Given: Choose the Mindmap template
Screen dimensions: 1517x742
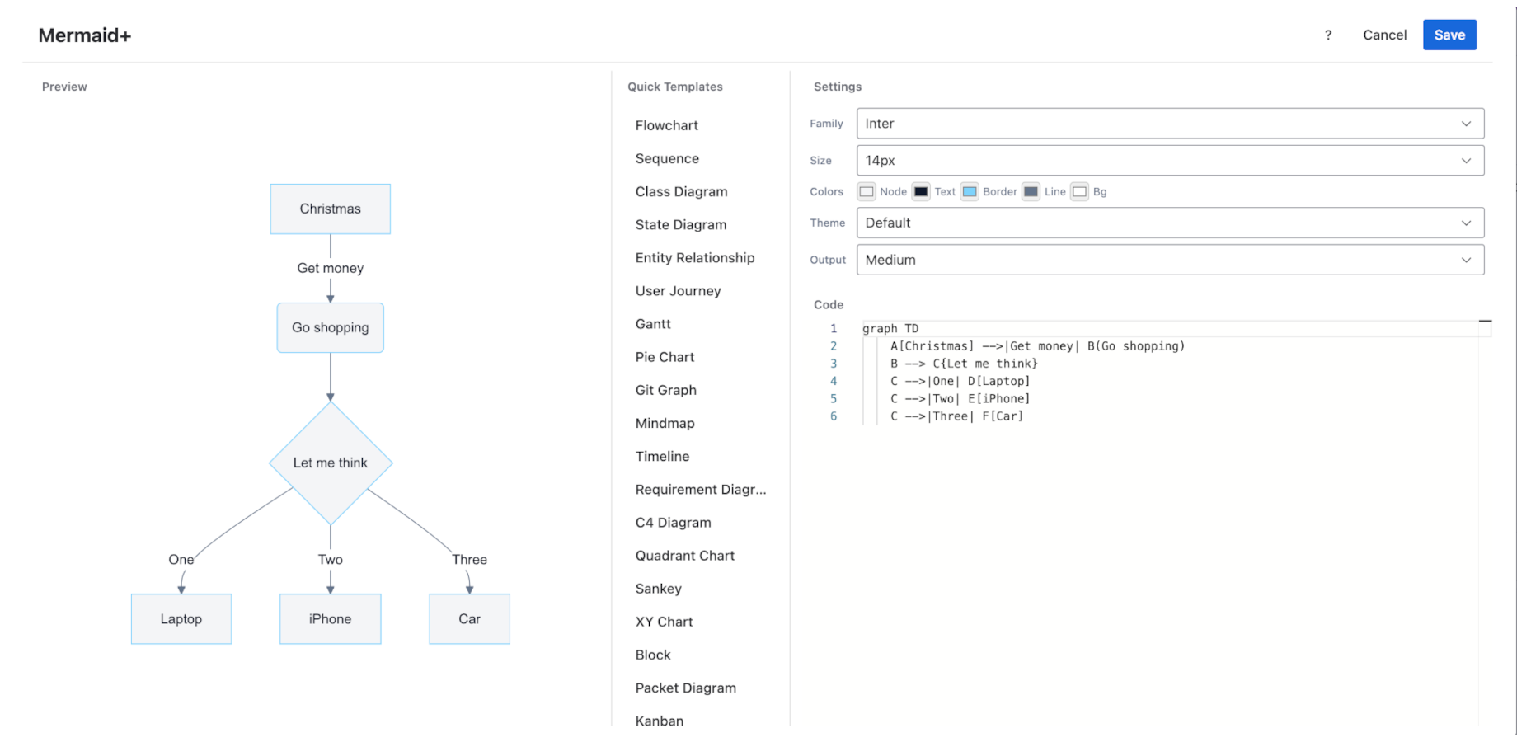Looking at the screenshot, I should 665,423.
